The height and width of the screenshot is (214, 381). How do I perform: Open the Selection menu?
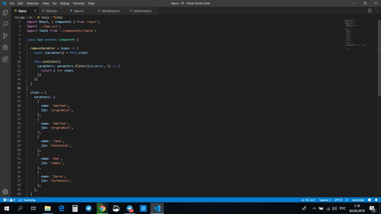(x=33, y=3)
